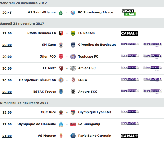The image size is (164, 142).
Task: Click the Olympique Lyonnais crest
Action: tap(73, 112)
